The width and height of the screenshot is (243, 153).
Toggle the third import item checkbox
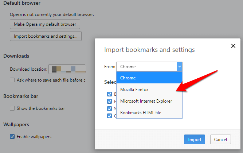point(109,108)
